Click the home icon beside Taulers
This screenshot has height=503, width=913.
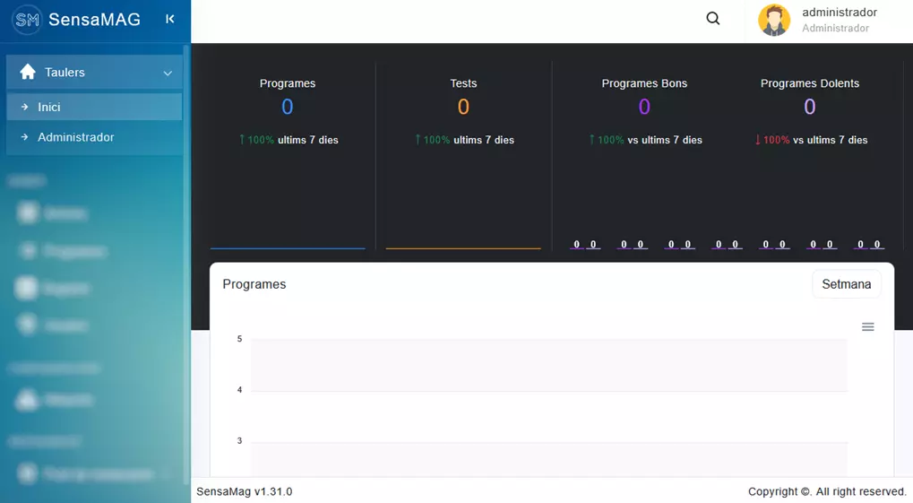click(x=28, y=72)
